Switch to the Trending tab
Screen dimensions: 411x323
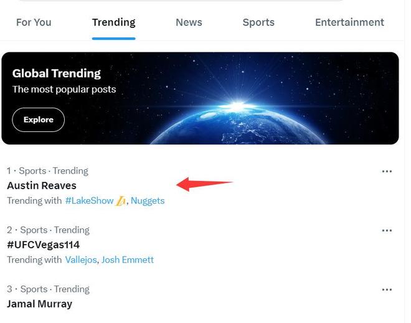coord(113,22)
